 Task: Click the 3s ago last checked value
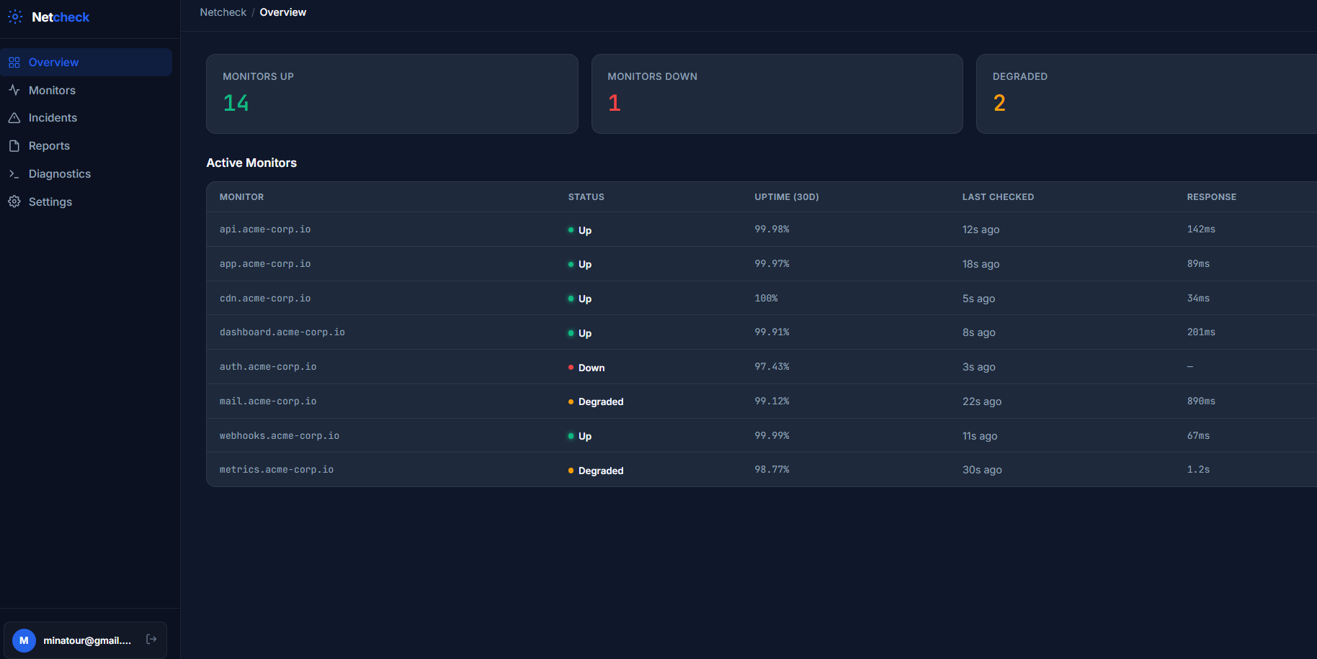coord(978,367)
